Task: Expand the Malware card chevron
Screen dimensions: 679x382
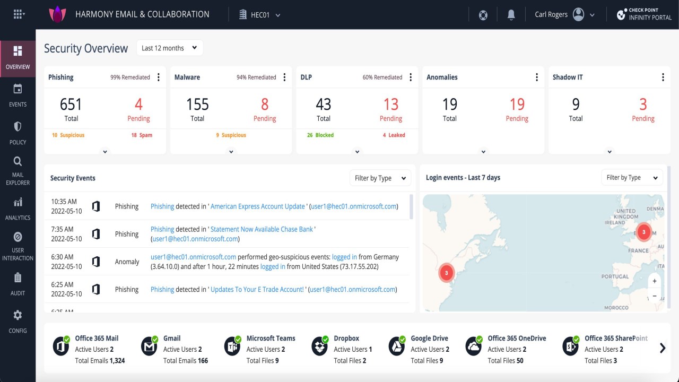Action: [231, 152]
